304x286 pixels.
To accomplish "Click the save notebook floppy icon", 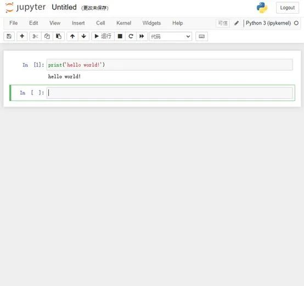I will click(9, 36).
